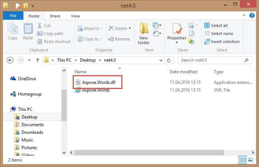The width and height of the screenshot is (259, 167).
Task: Open the Easy access dropdown icon
Action: 157,34
